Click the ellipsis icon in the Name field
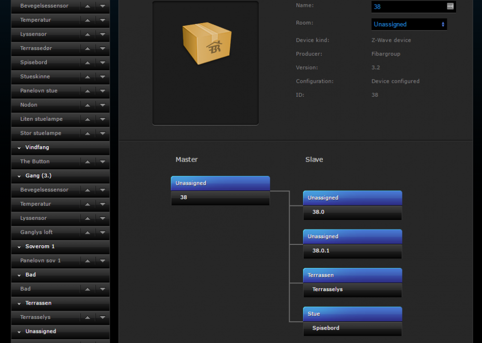 pos(450,6)
